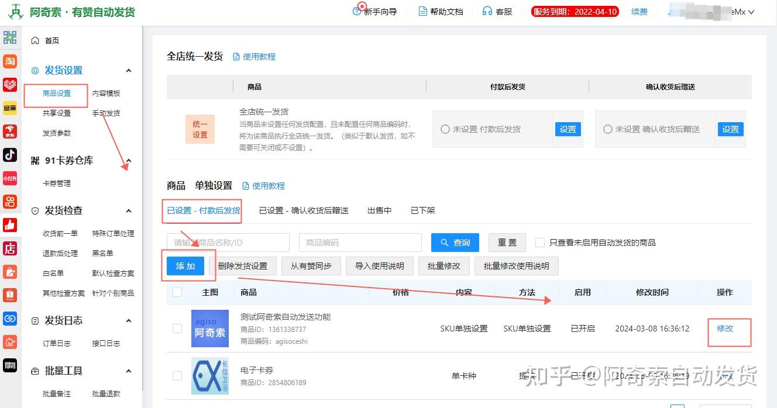Click the 批量修改使用说明 button
777x408 pixels.
(516, 266)
